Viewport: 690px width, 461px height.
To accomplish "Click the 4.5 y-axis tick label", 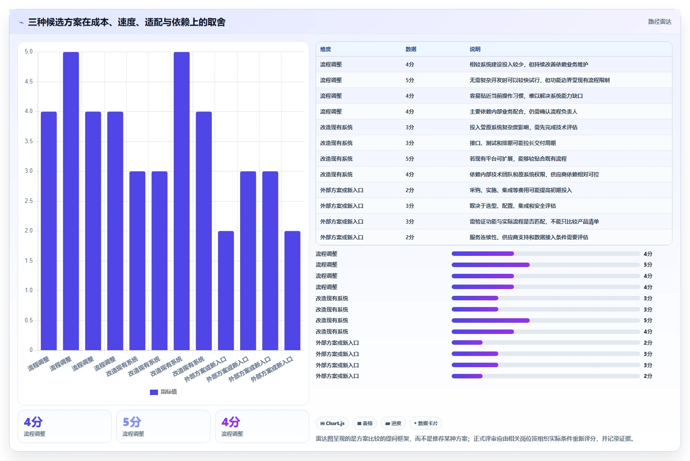I will click(29, 82).
